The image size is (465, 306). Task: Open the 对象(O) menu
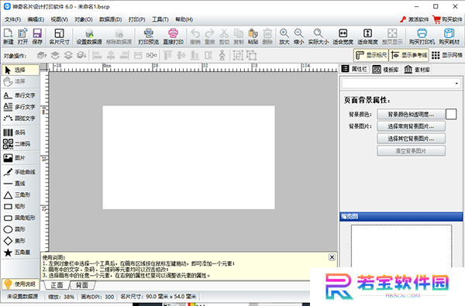click(84, 19)
